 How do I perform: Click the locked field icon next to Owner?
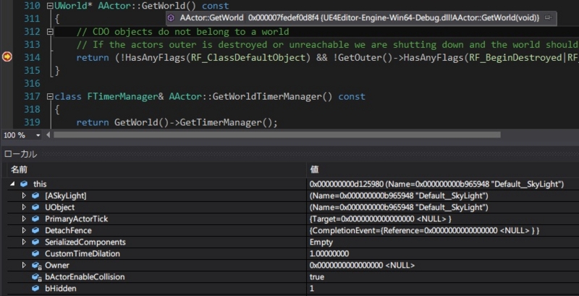35,266
